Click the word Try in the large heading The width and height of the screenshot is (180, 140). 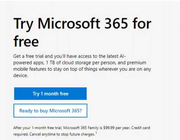(x=23, y=24)
